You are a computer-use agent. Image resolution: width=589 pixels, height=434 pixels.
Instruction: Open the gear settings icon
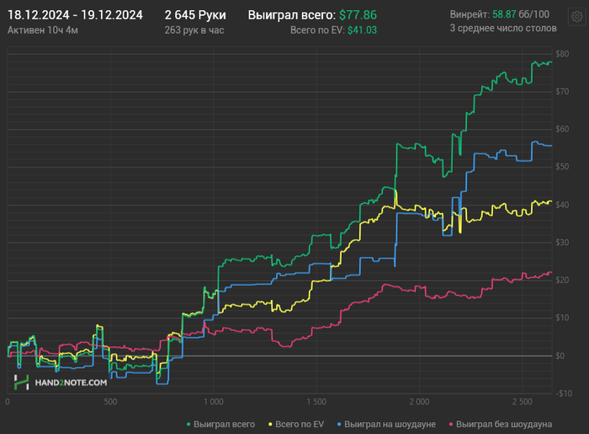(577, 17)
